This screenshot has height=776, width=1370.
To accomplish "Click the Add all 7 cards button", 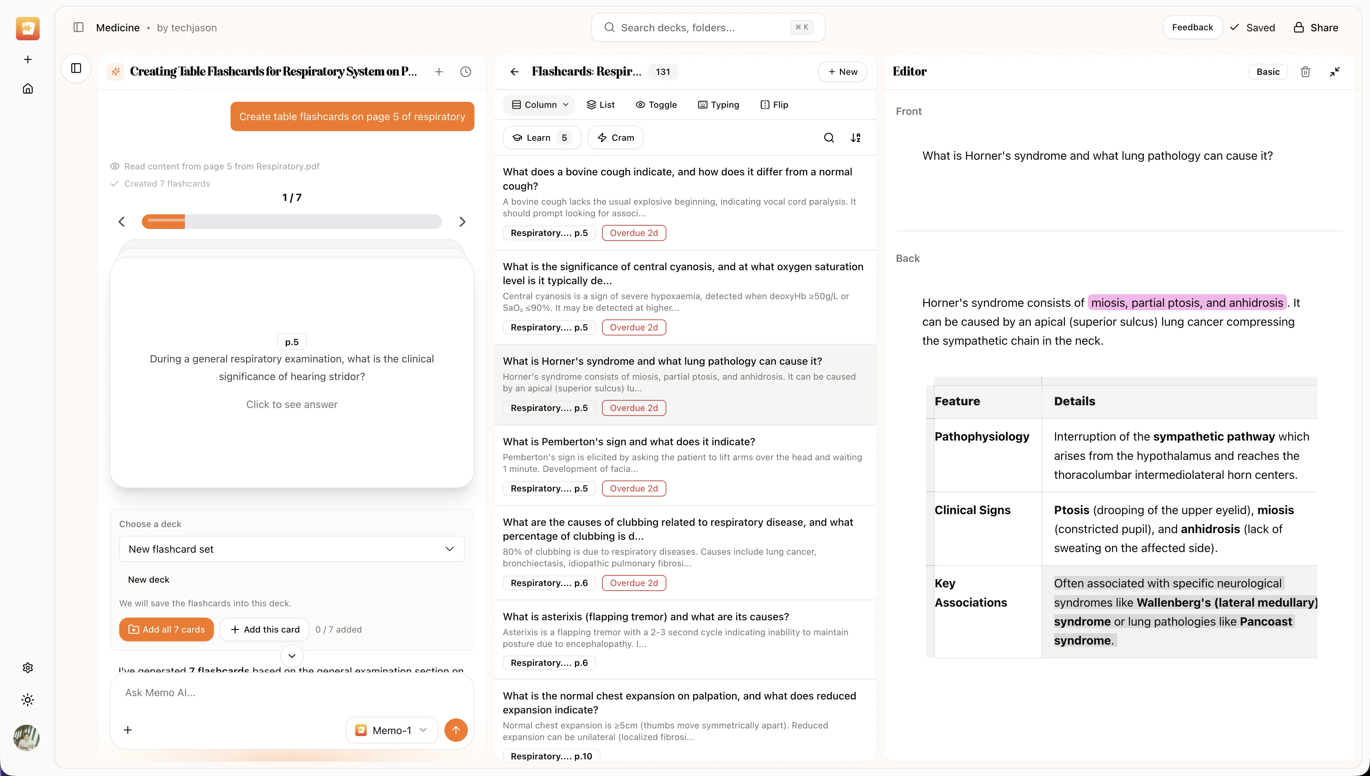I will (167, 629).
